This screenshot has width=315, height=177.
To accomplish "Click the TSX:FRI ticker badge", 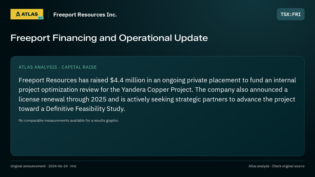I will tap(291, 14).
